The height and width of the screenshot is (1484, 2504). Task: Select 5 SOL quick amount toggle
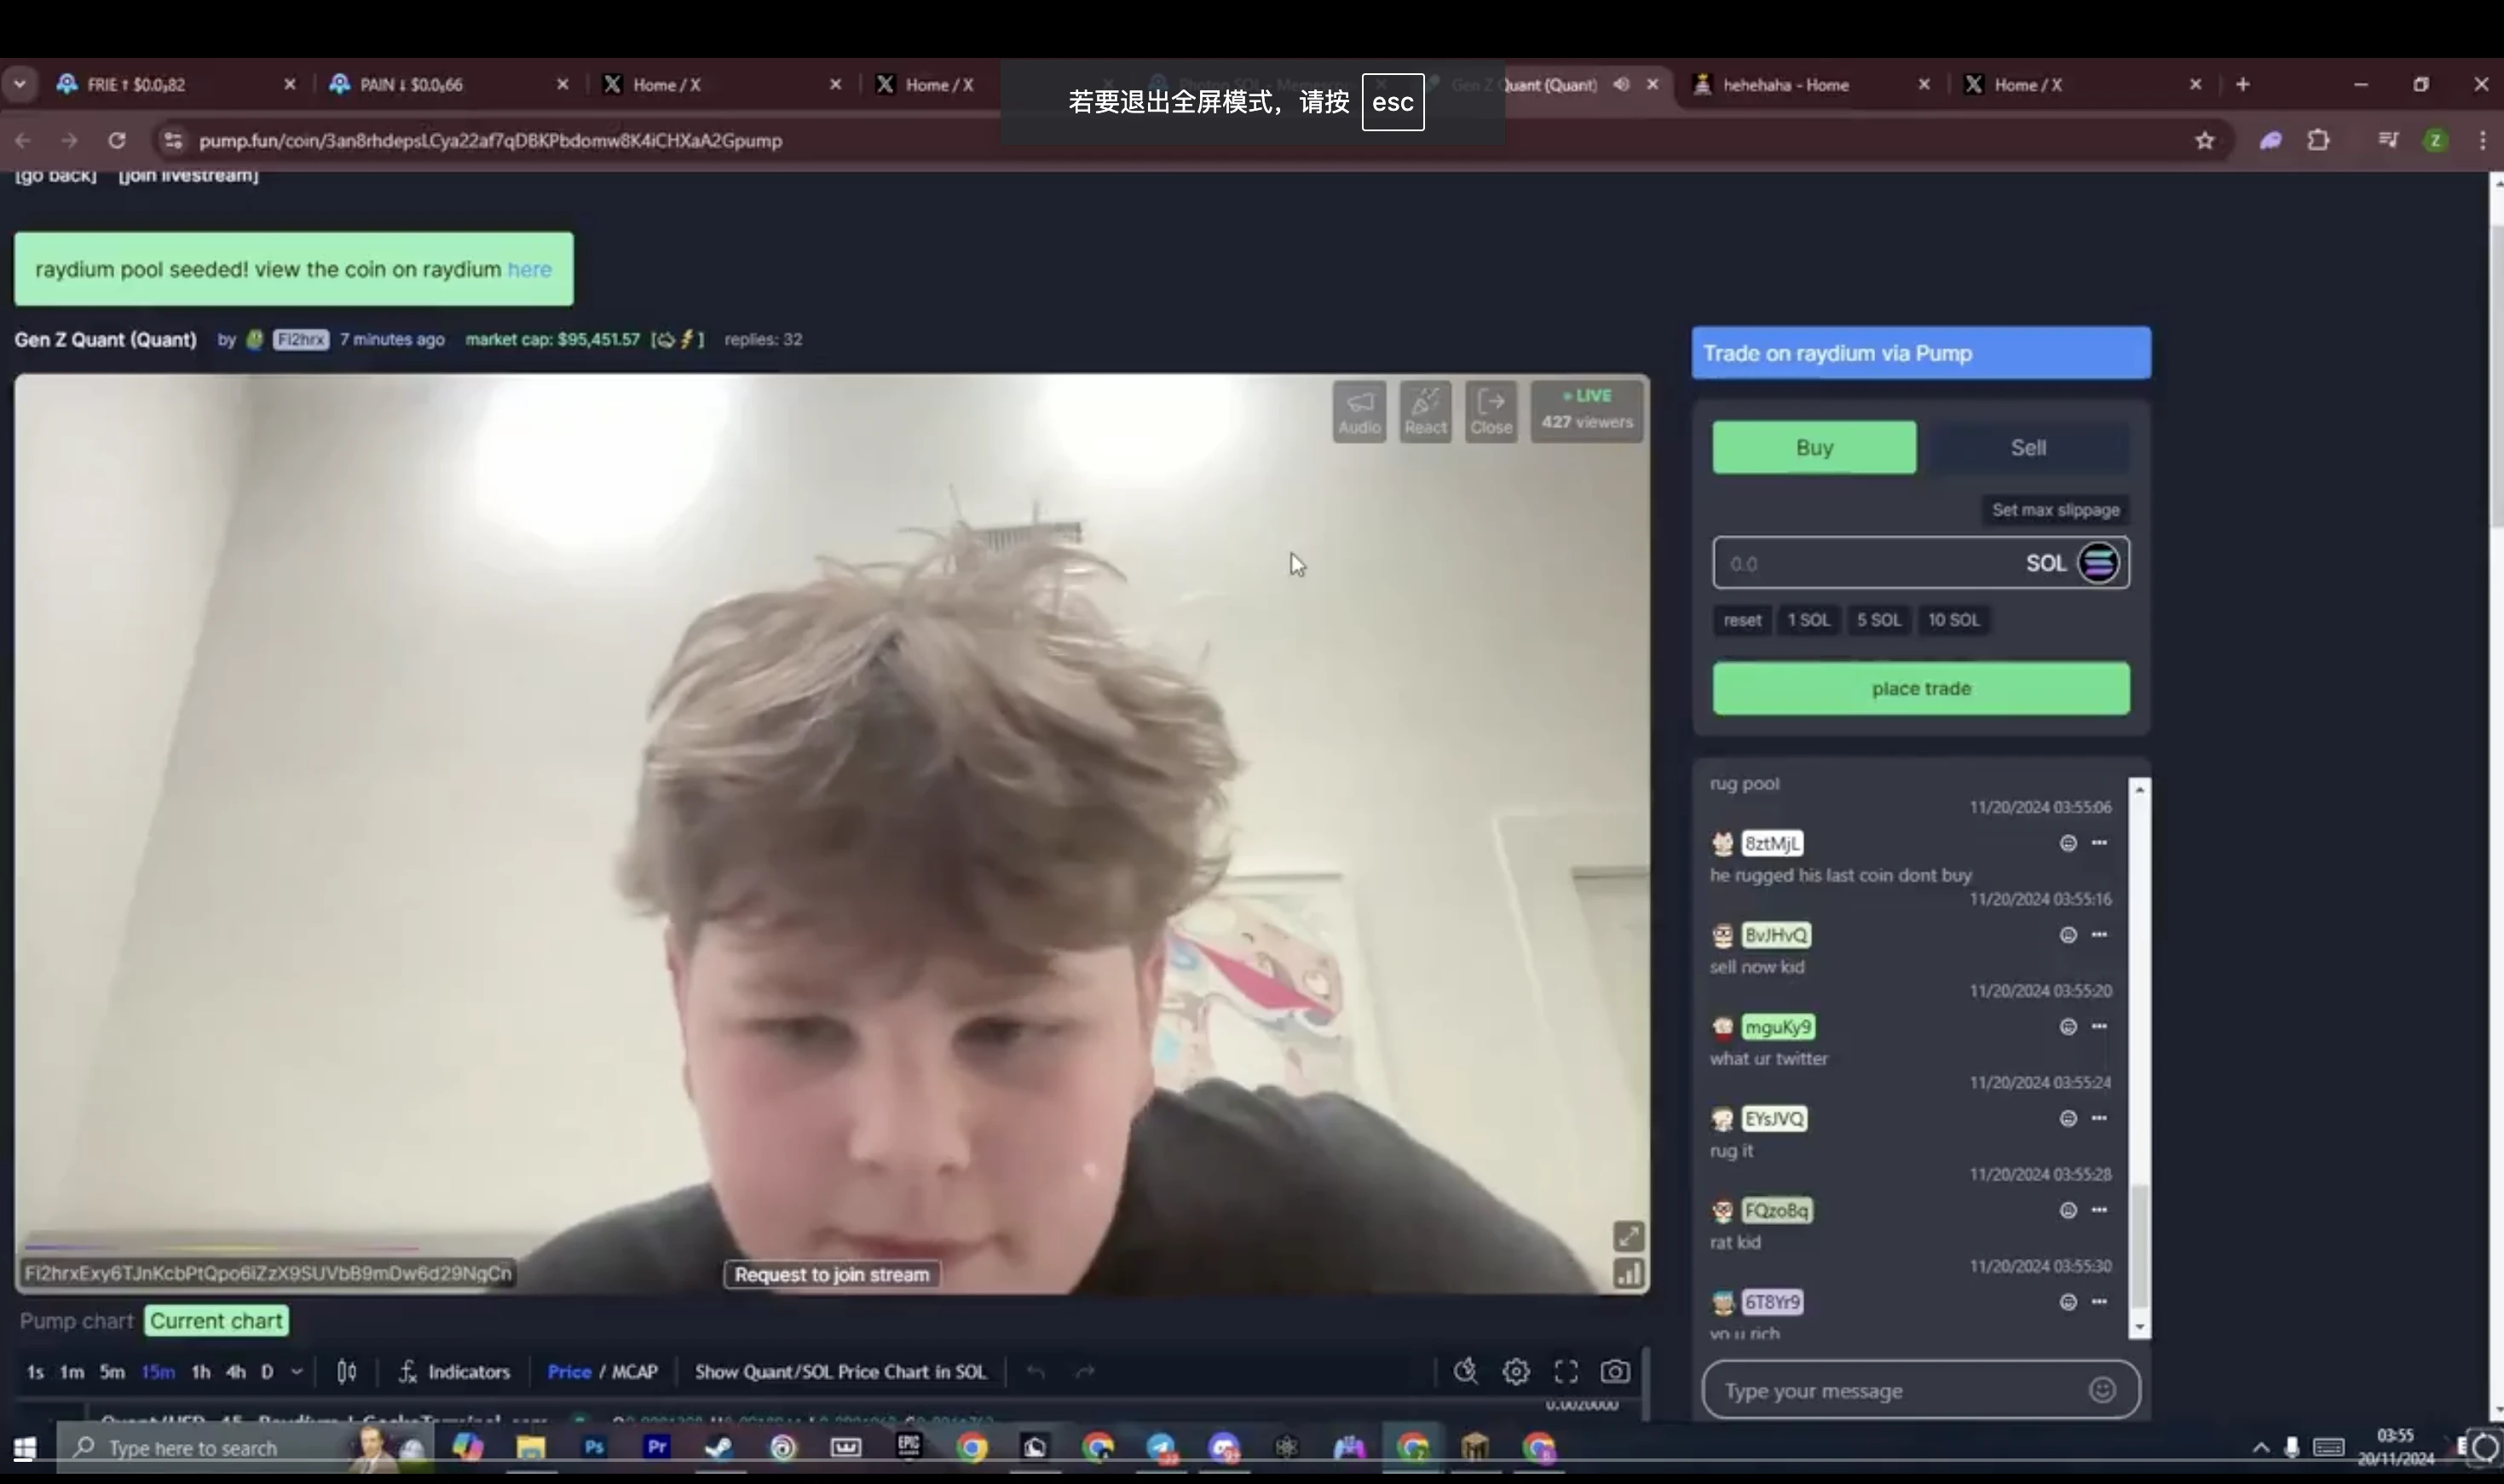(1878, 618)
